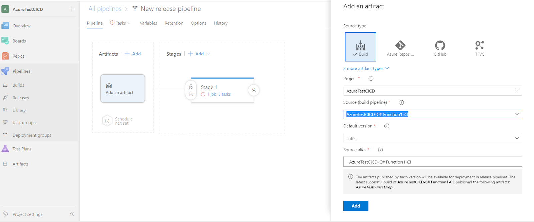The width and height of the screenshot is (534, 222).
Task: Click the plus icon beside AzureTestCICD
Action: [x=72, y=9]
